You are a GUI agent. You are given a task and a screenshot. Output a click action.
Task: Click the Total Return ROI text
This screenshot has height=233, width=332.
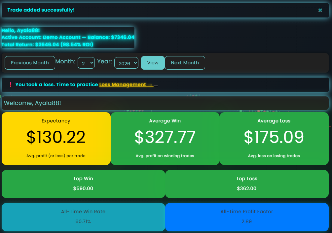point(47,44)
